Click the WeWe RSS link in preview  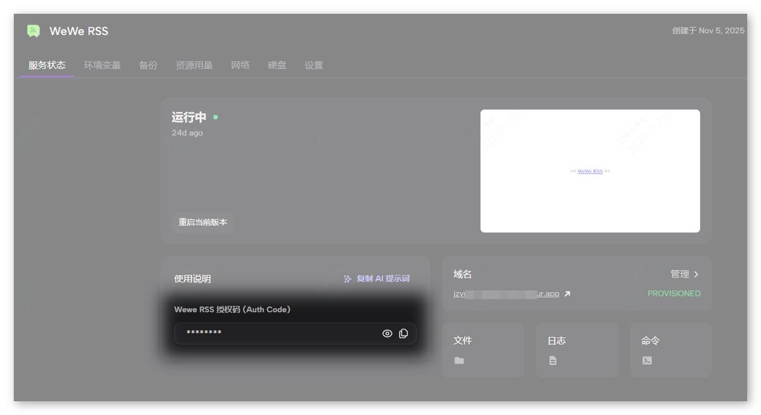(590, 171)
